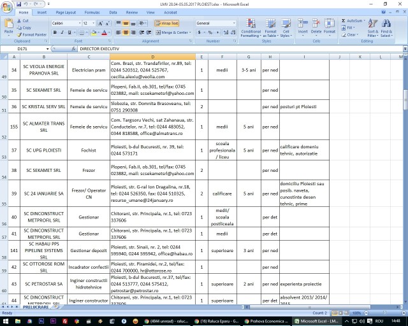Set Bottom Align vertical alignment

tap(133, 24)
